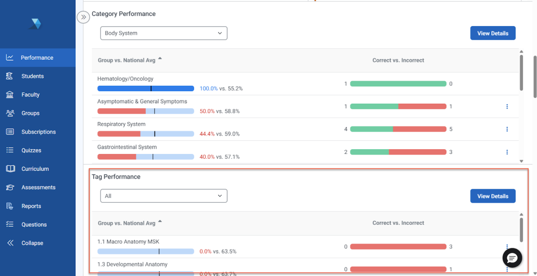
Task: Open the Body System dropdown
Action: click(x=163, y=33)
